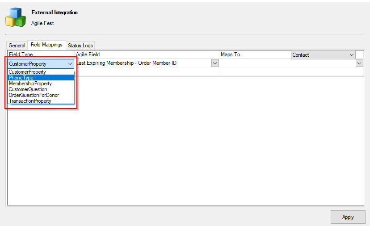This screenshot has height=226, width=370.
Task: Open the Contact dropdown in header
Action: [x=323, y=55]
